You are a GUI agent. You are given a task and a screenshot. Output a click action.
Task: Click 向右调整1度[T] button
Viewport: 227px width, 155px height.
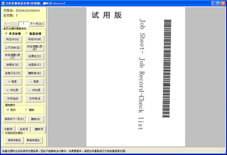tap(13, 56)
